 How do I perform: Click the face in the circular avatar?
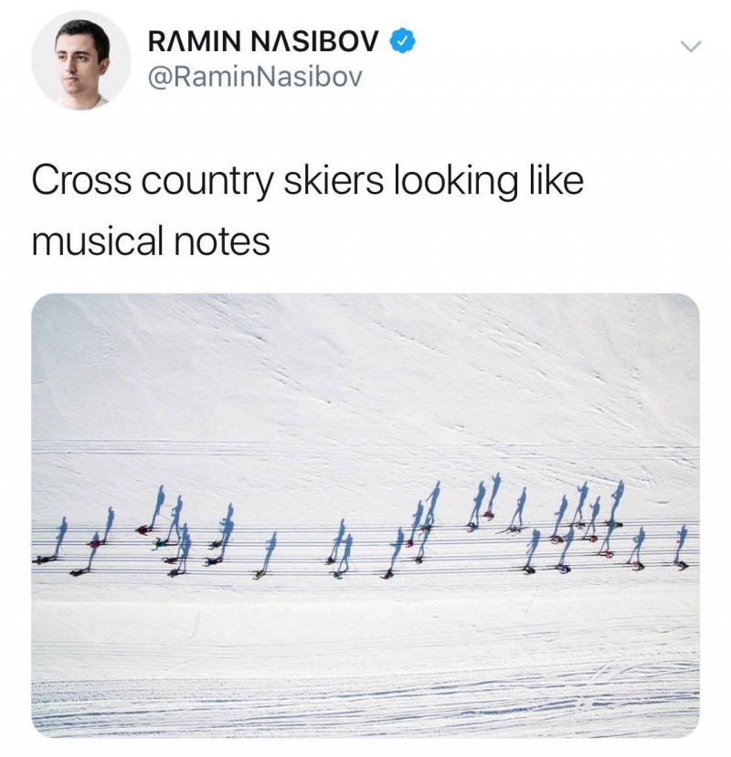[77, 58]
